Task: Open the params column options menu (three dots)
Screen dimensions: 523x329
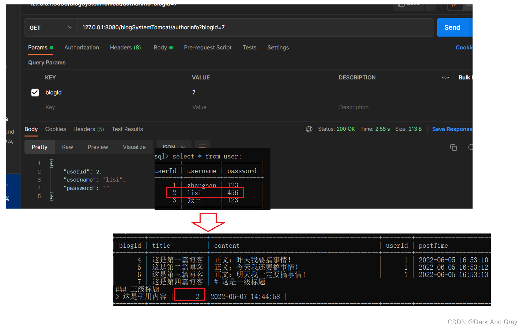Action: (x=446, y=78)
